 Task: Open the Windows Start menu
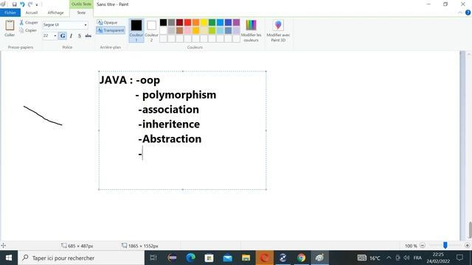(x=9, y=258)
